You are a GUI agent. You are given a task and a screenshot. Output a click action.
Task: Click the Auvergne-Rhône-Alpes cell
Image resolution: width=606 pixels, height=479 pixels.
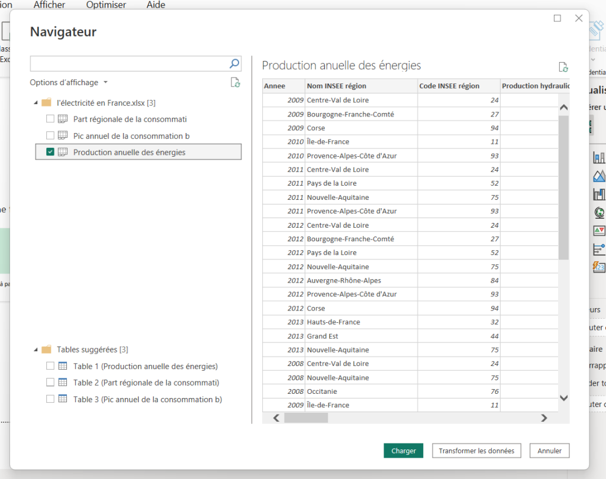click(361, 280)
